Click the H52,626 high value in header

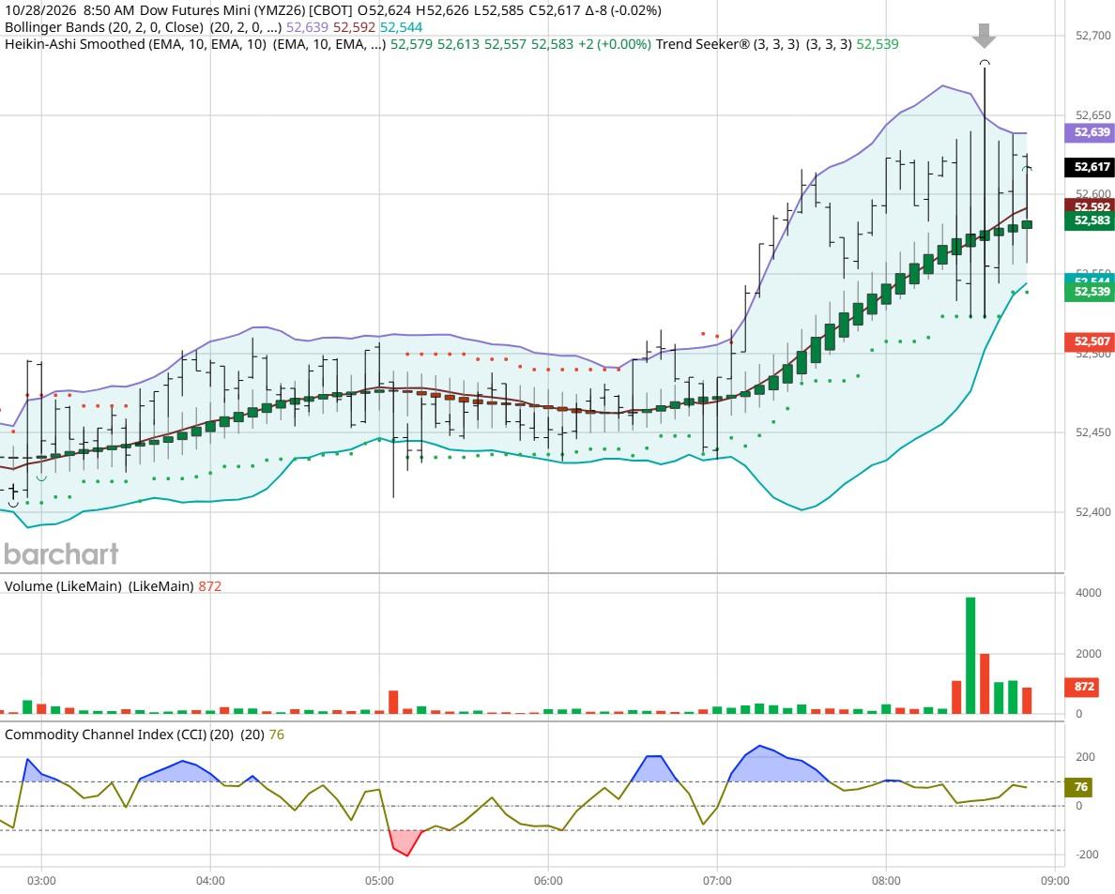(x=443, y=10)
